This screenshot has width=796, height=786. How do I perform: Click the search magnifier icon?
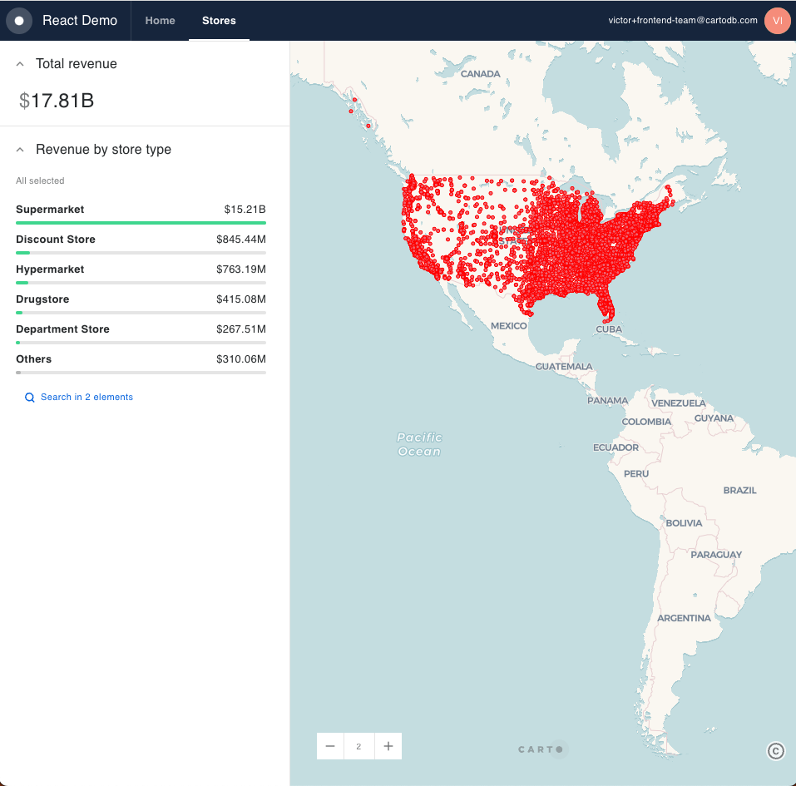29,398
